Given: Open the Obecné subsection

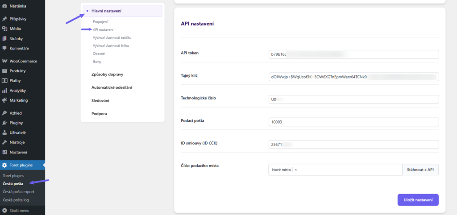Looking at the screenshot, I should 99,54.
